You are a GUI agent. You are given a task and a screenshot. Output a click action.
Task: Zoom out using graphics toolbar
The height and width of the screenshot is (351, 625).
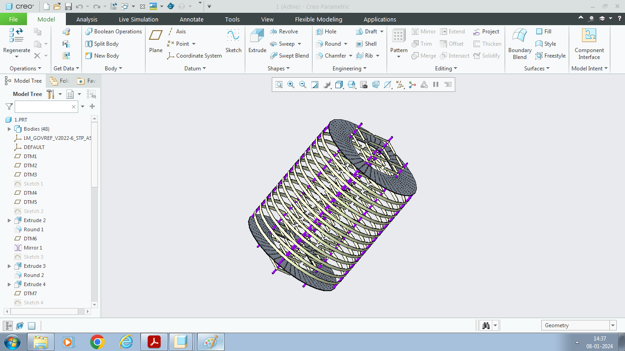(302, 85)
